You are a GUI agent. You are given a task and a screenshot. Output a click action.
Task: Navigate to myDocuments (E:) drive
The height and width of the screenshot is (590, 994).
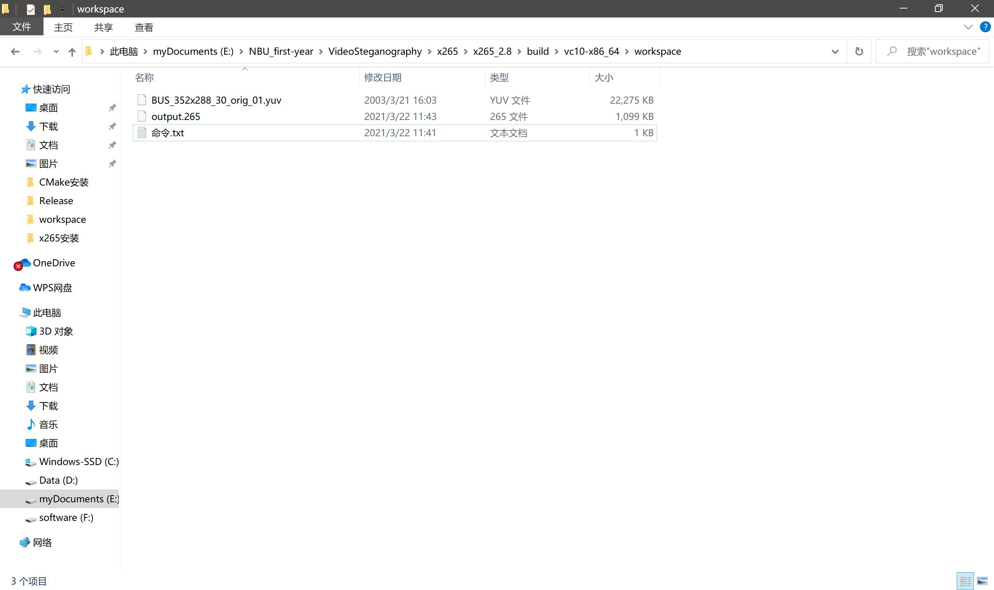click(79, 499)
